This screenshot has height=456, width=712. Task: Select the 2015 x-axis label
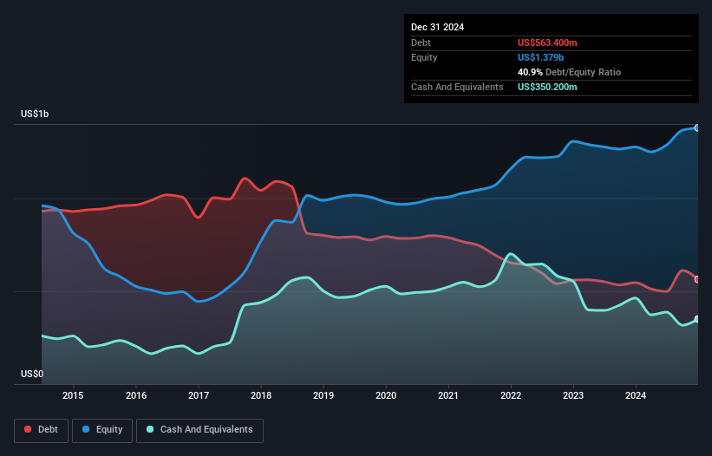point(73,395)
